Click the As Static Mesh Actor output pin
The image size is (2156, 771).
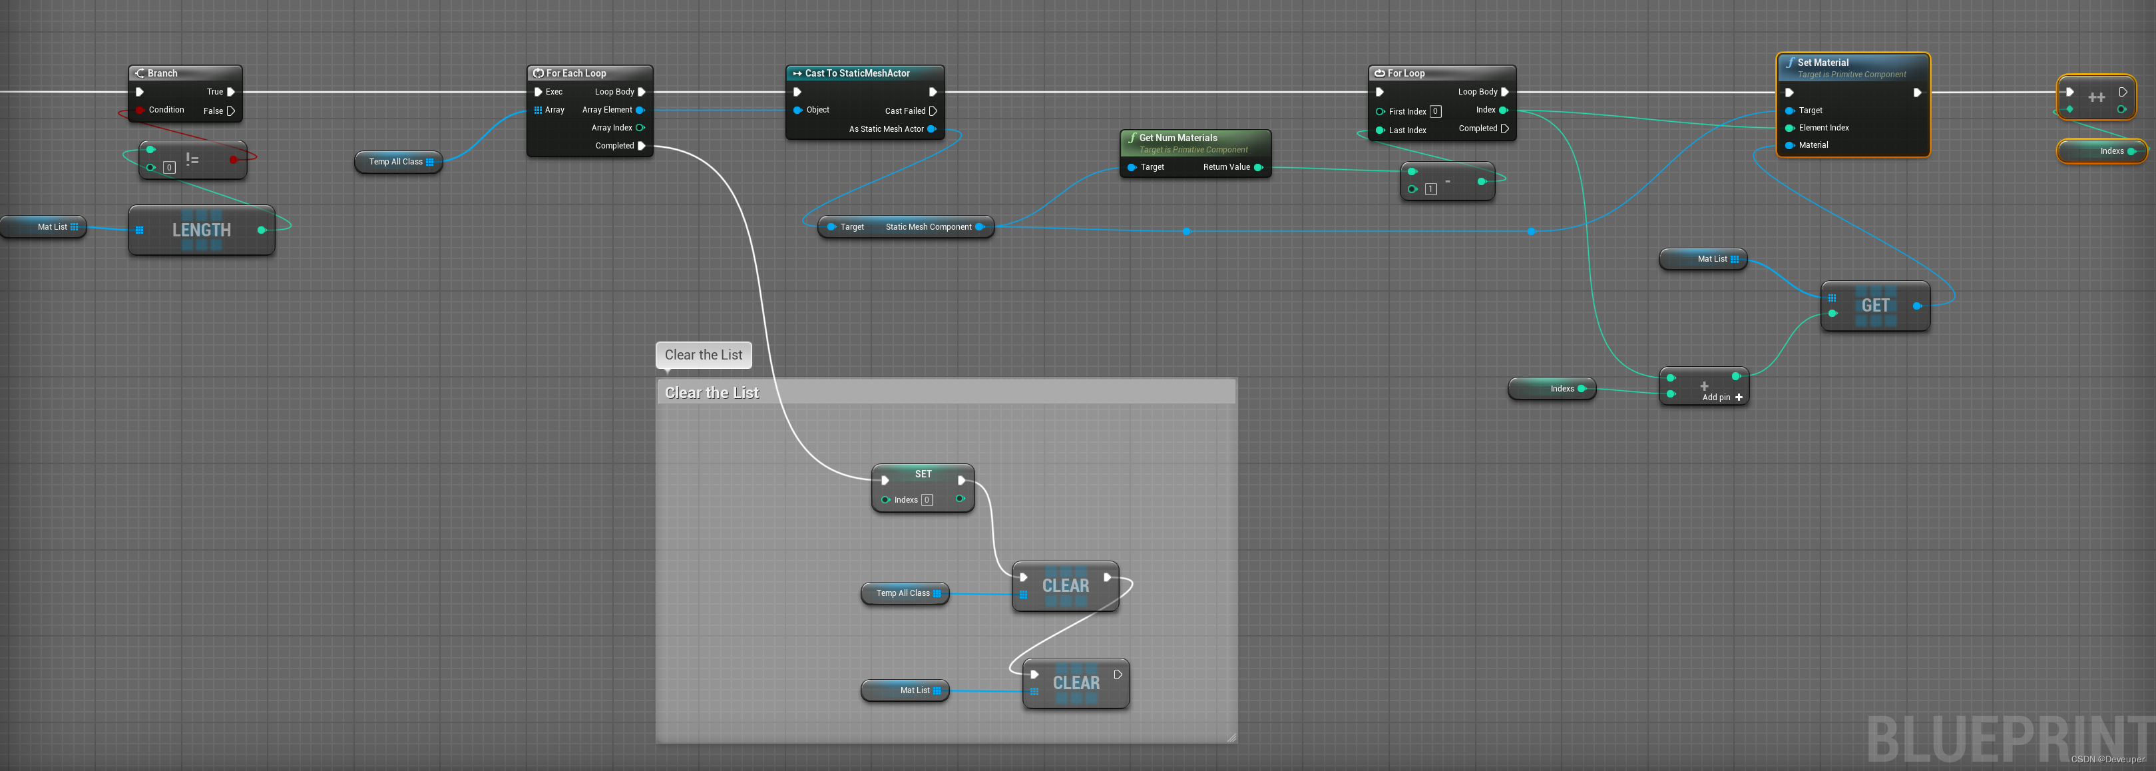[933, 129]
